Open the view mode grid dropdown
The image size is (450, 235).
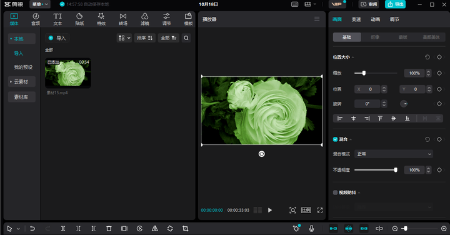124,38
